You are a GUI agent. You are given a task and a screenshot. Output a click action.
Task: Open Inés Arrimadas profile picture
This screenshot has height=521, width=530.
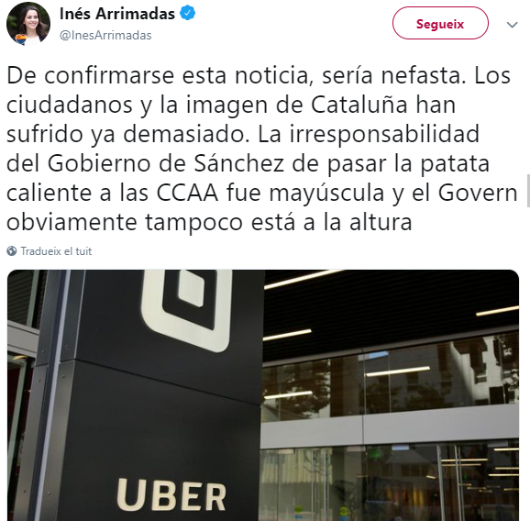pos(28,24)
